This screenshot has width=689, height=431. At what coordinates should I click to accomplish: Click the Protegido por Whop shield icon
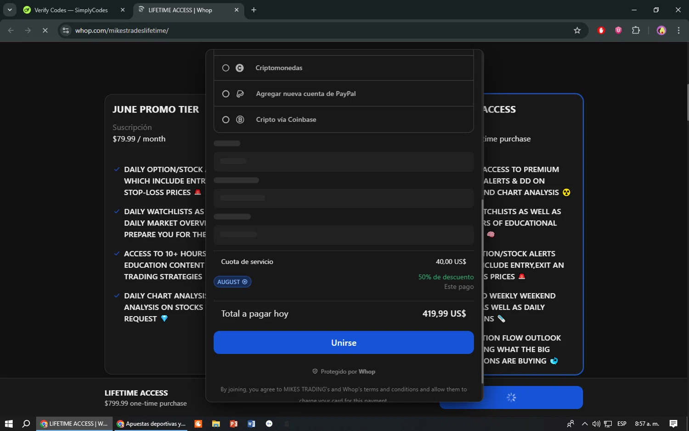pos(315,371)
